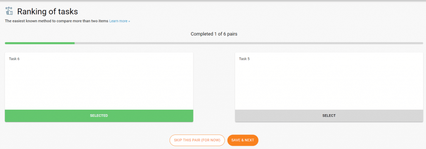Open the "Learn more »" link
This screenshot has height=149, width=426.
click(119, 21)
